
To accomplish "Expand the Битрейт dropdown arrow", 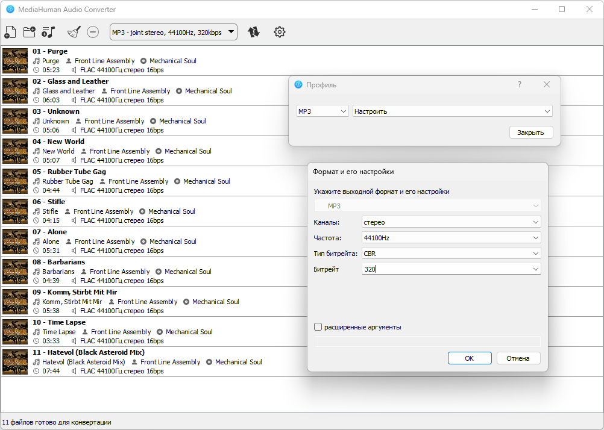I will [x=535, y=269].
